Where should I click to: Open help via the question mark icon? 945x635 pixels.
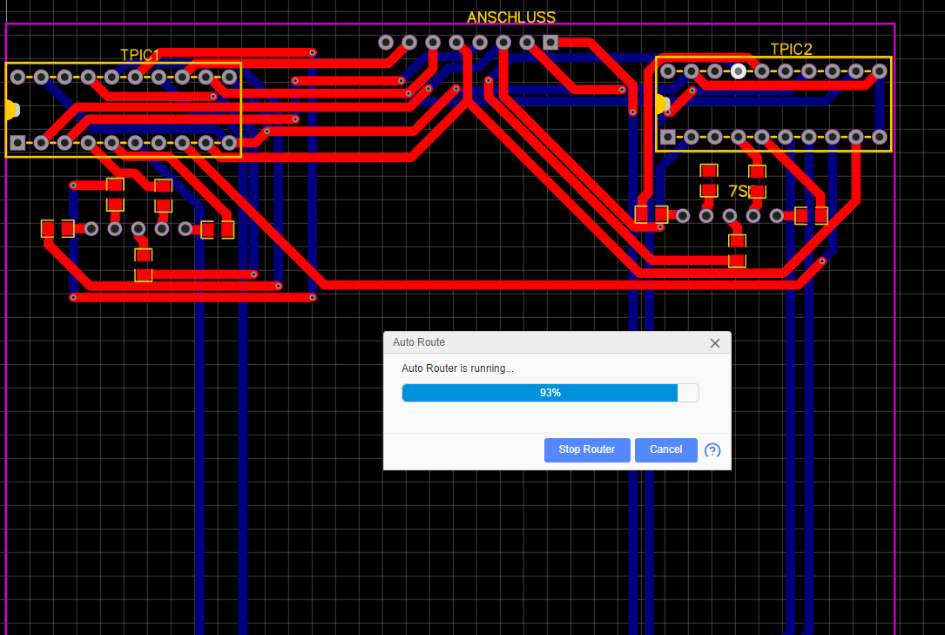(x=712, y=450)
